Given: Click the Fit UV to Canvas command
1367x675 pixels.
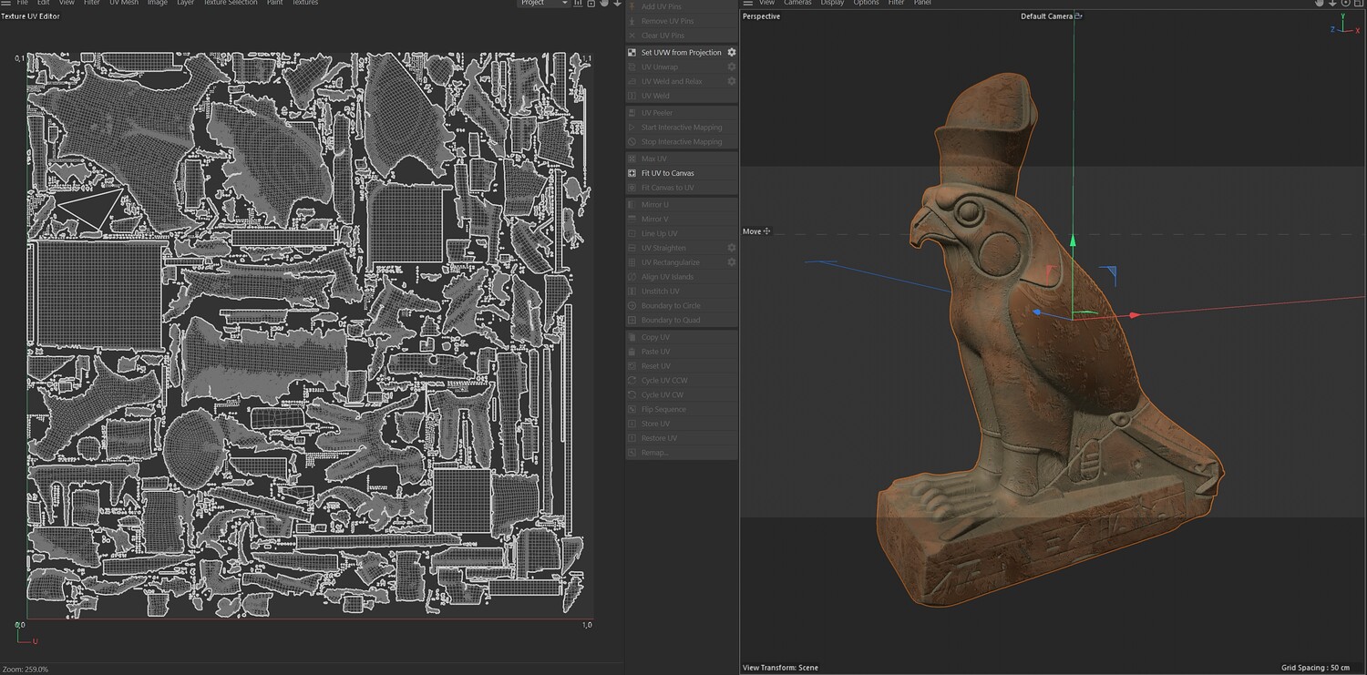Looking at the screenshot, I should tap(667, 173).
